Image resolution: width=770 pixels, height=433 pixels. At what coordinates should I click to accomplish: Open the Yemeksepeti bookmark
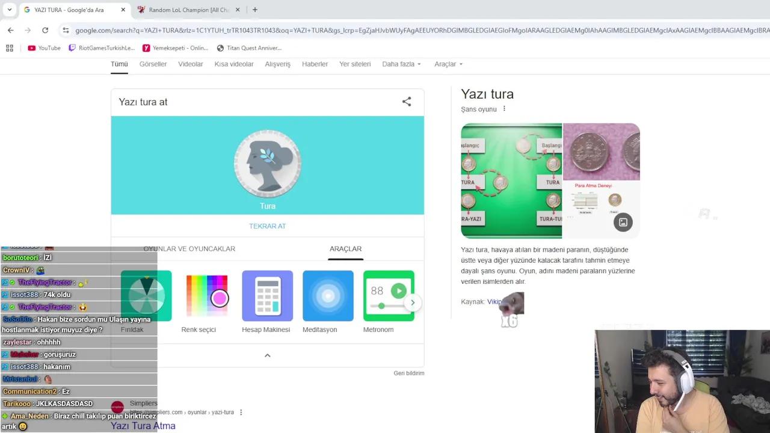click(175, 48)
